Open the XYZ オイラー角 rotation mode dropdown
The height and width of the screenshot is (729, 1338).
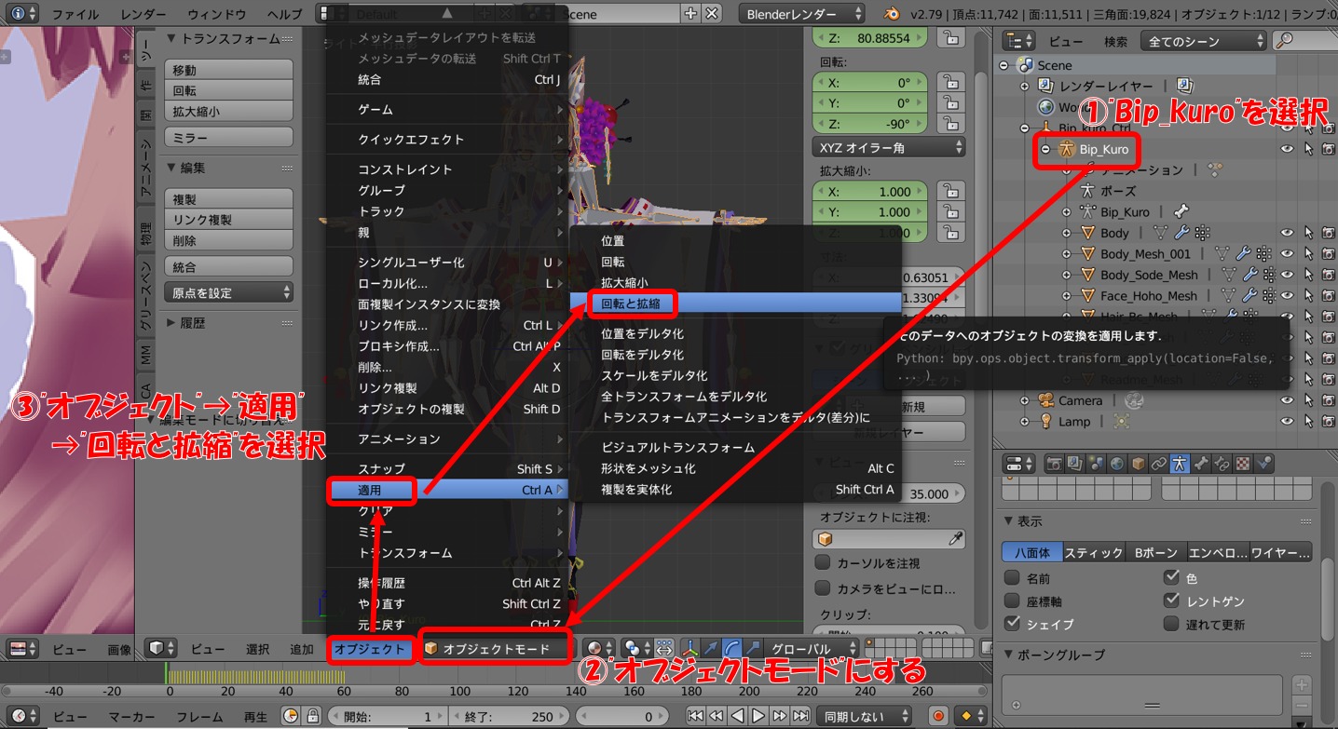coord(889,148)
